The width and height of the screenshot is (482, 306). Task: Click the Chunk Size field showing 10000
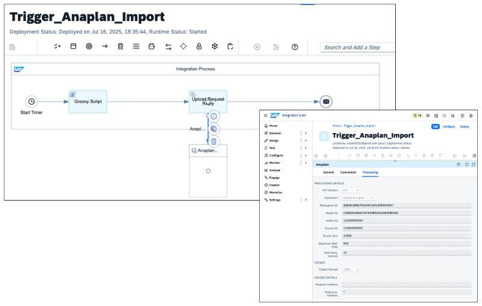(406, 236)
